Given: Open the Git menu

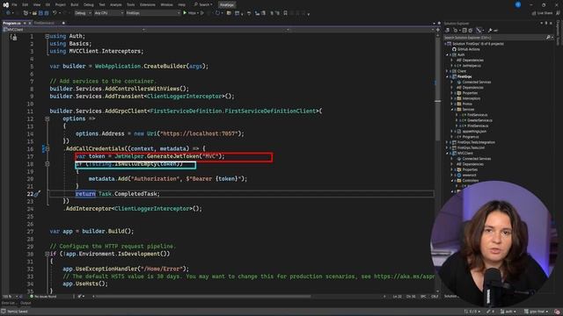Looking at the screenshot, I should point(48,4).
